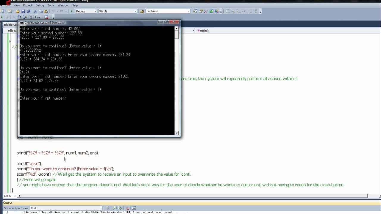Open the Tools menu
The image size is (381, 214).
51,5
